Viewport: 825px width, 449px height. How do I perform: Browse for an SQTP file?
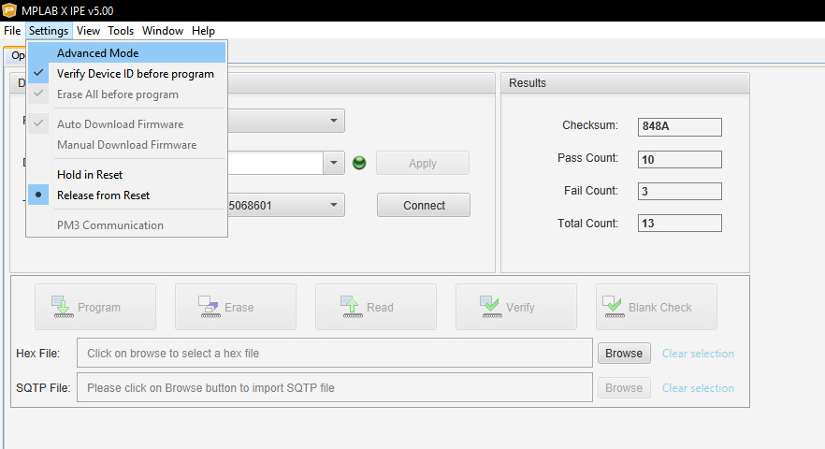coord(624,388)
